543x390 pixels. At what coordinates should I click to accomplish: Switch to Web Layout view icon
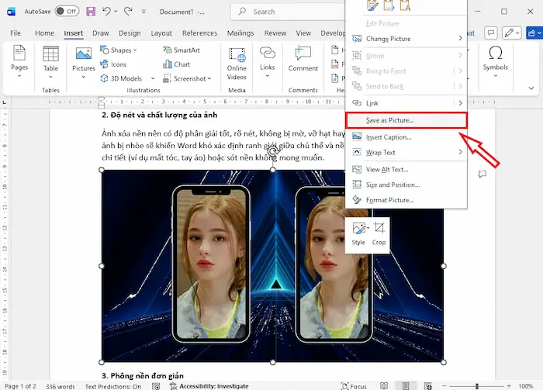coord(428,386)
